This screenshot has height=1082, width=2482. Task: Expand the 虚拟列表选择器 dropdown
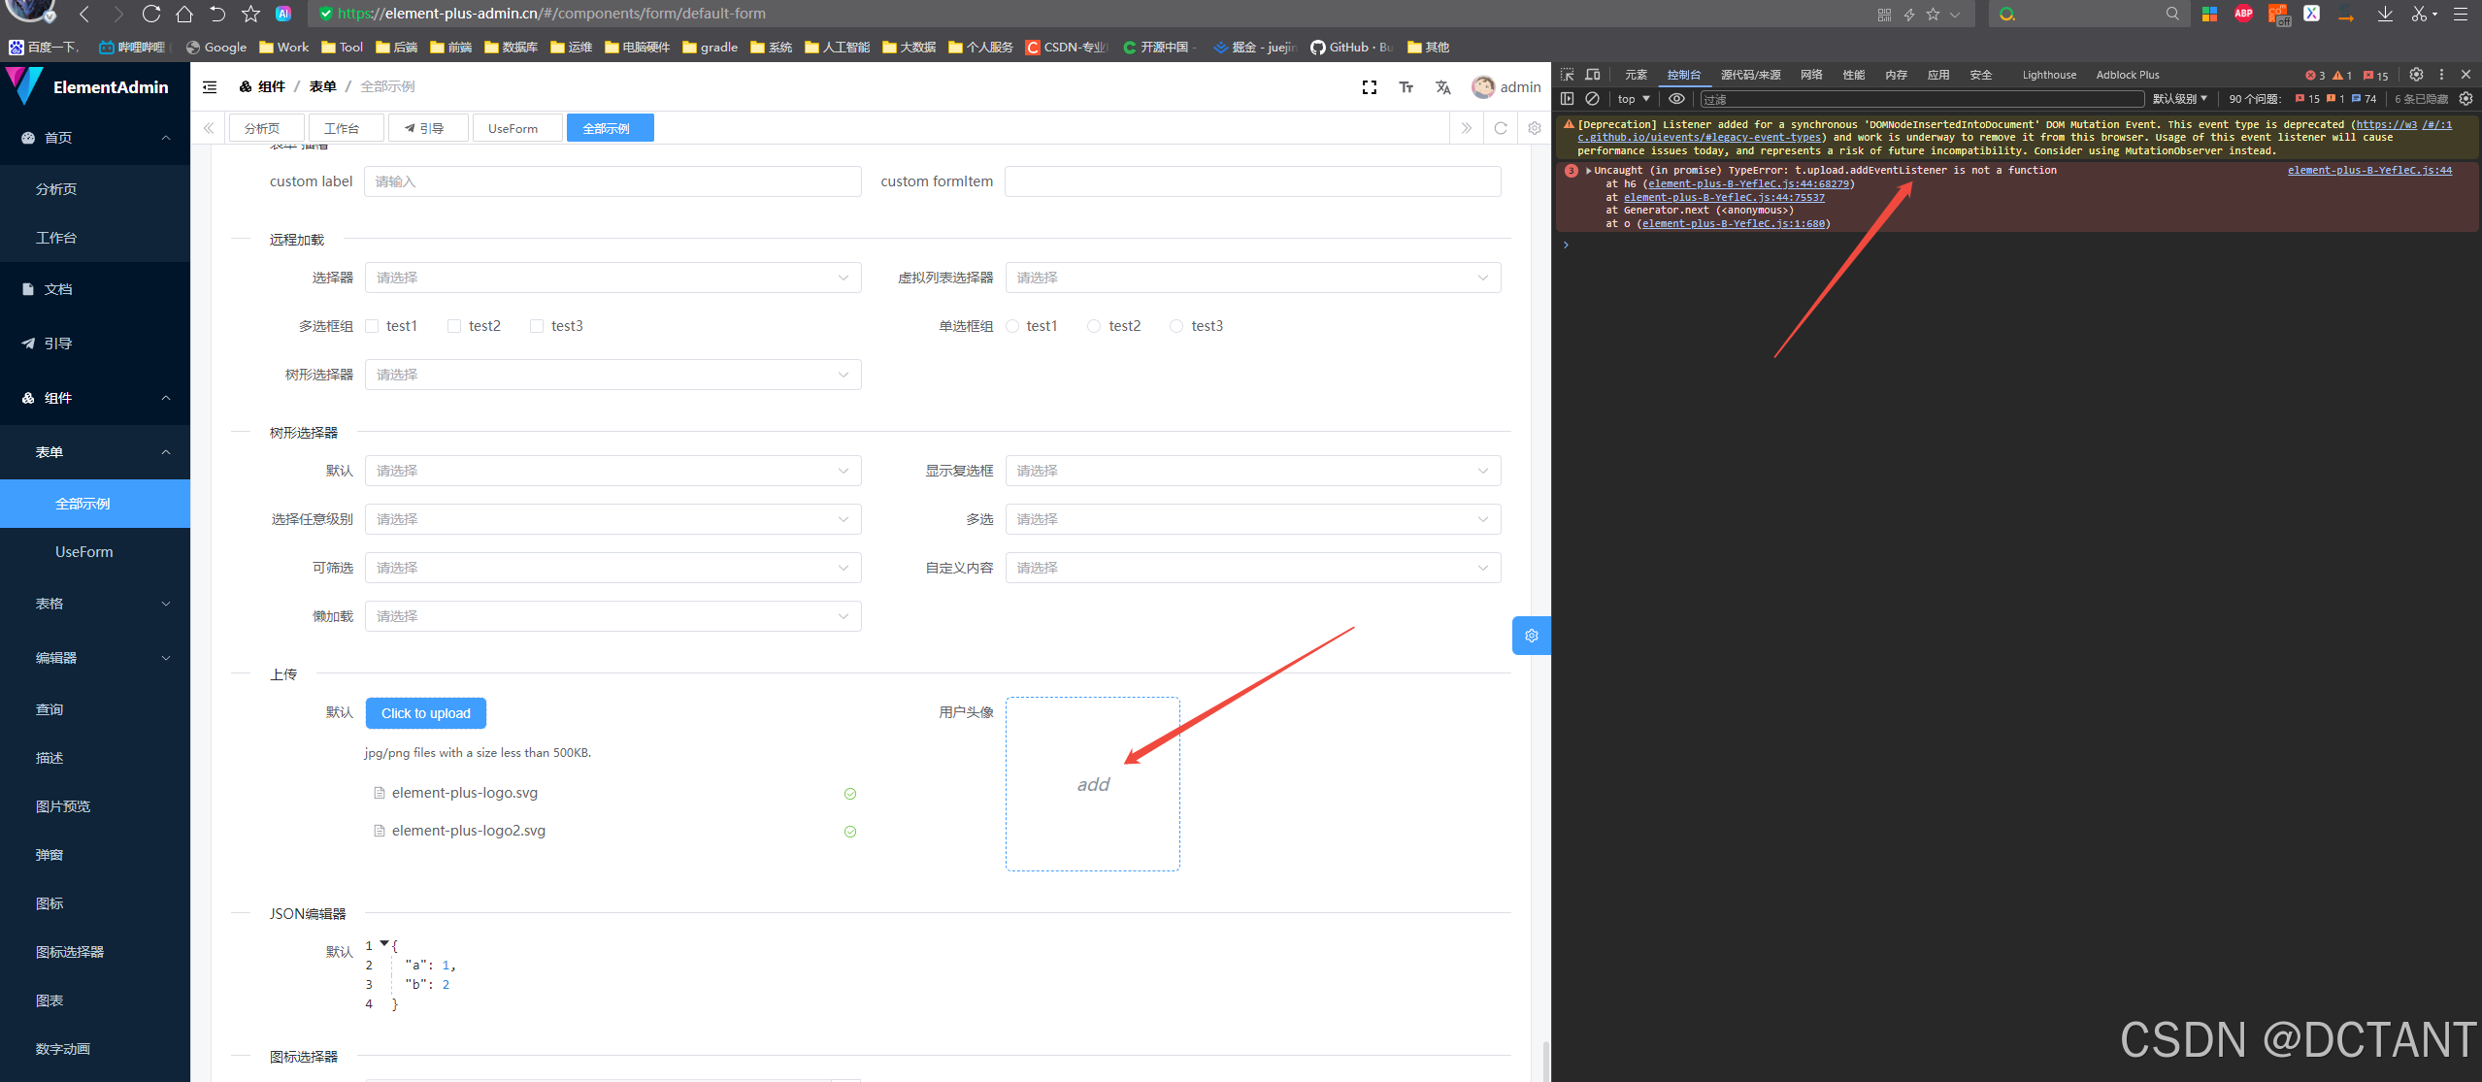point(1252,278)
